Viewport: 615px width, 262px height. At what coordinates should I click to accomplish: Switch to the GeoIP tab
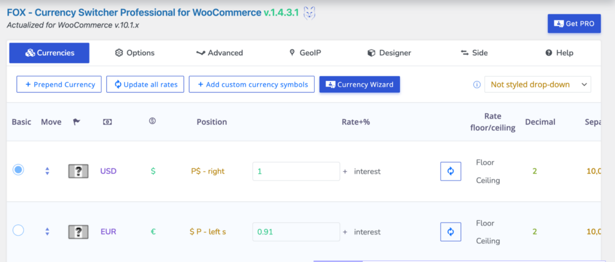[x=305, y=53]
